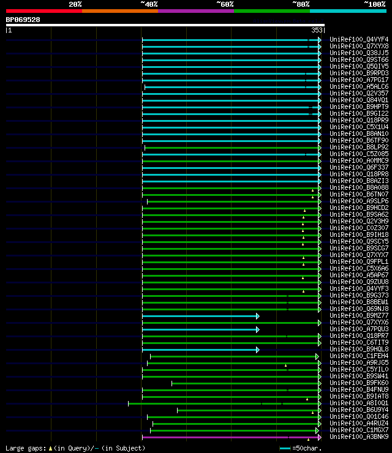
Task: Select the UniRef100_B9SW41 label
Action: click(x=359, y=376)
